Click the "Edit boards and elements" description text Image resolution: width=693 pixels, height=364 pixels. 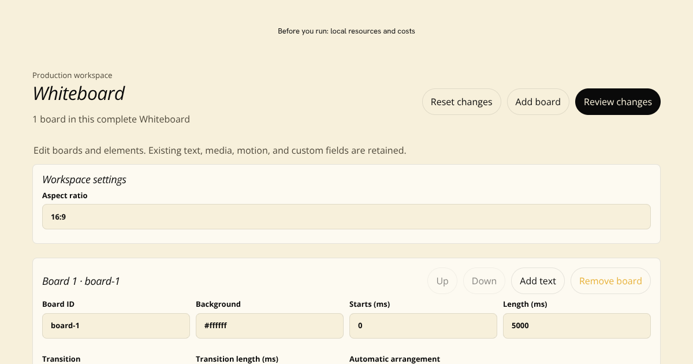point(220,150)
